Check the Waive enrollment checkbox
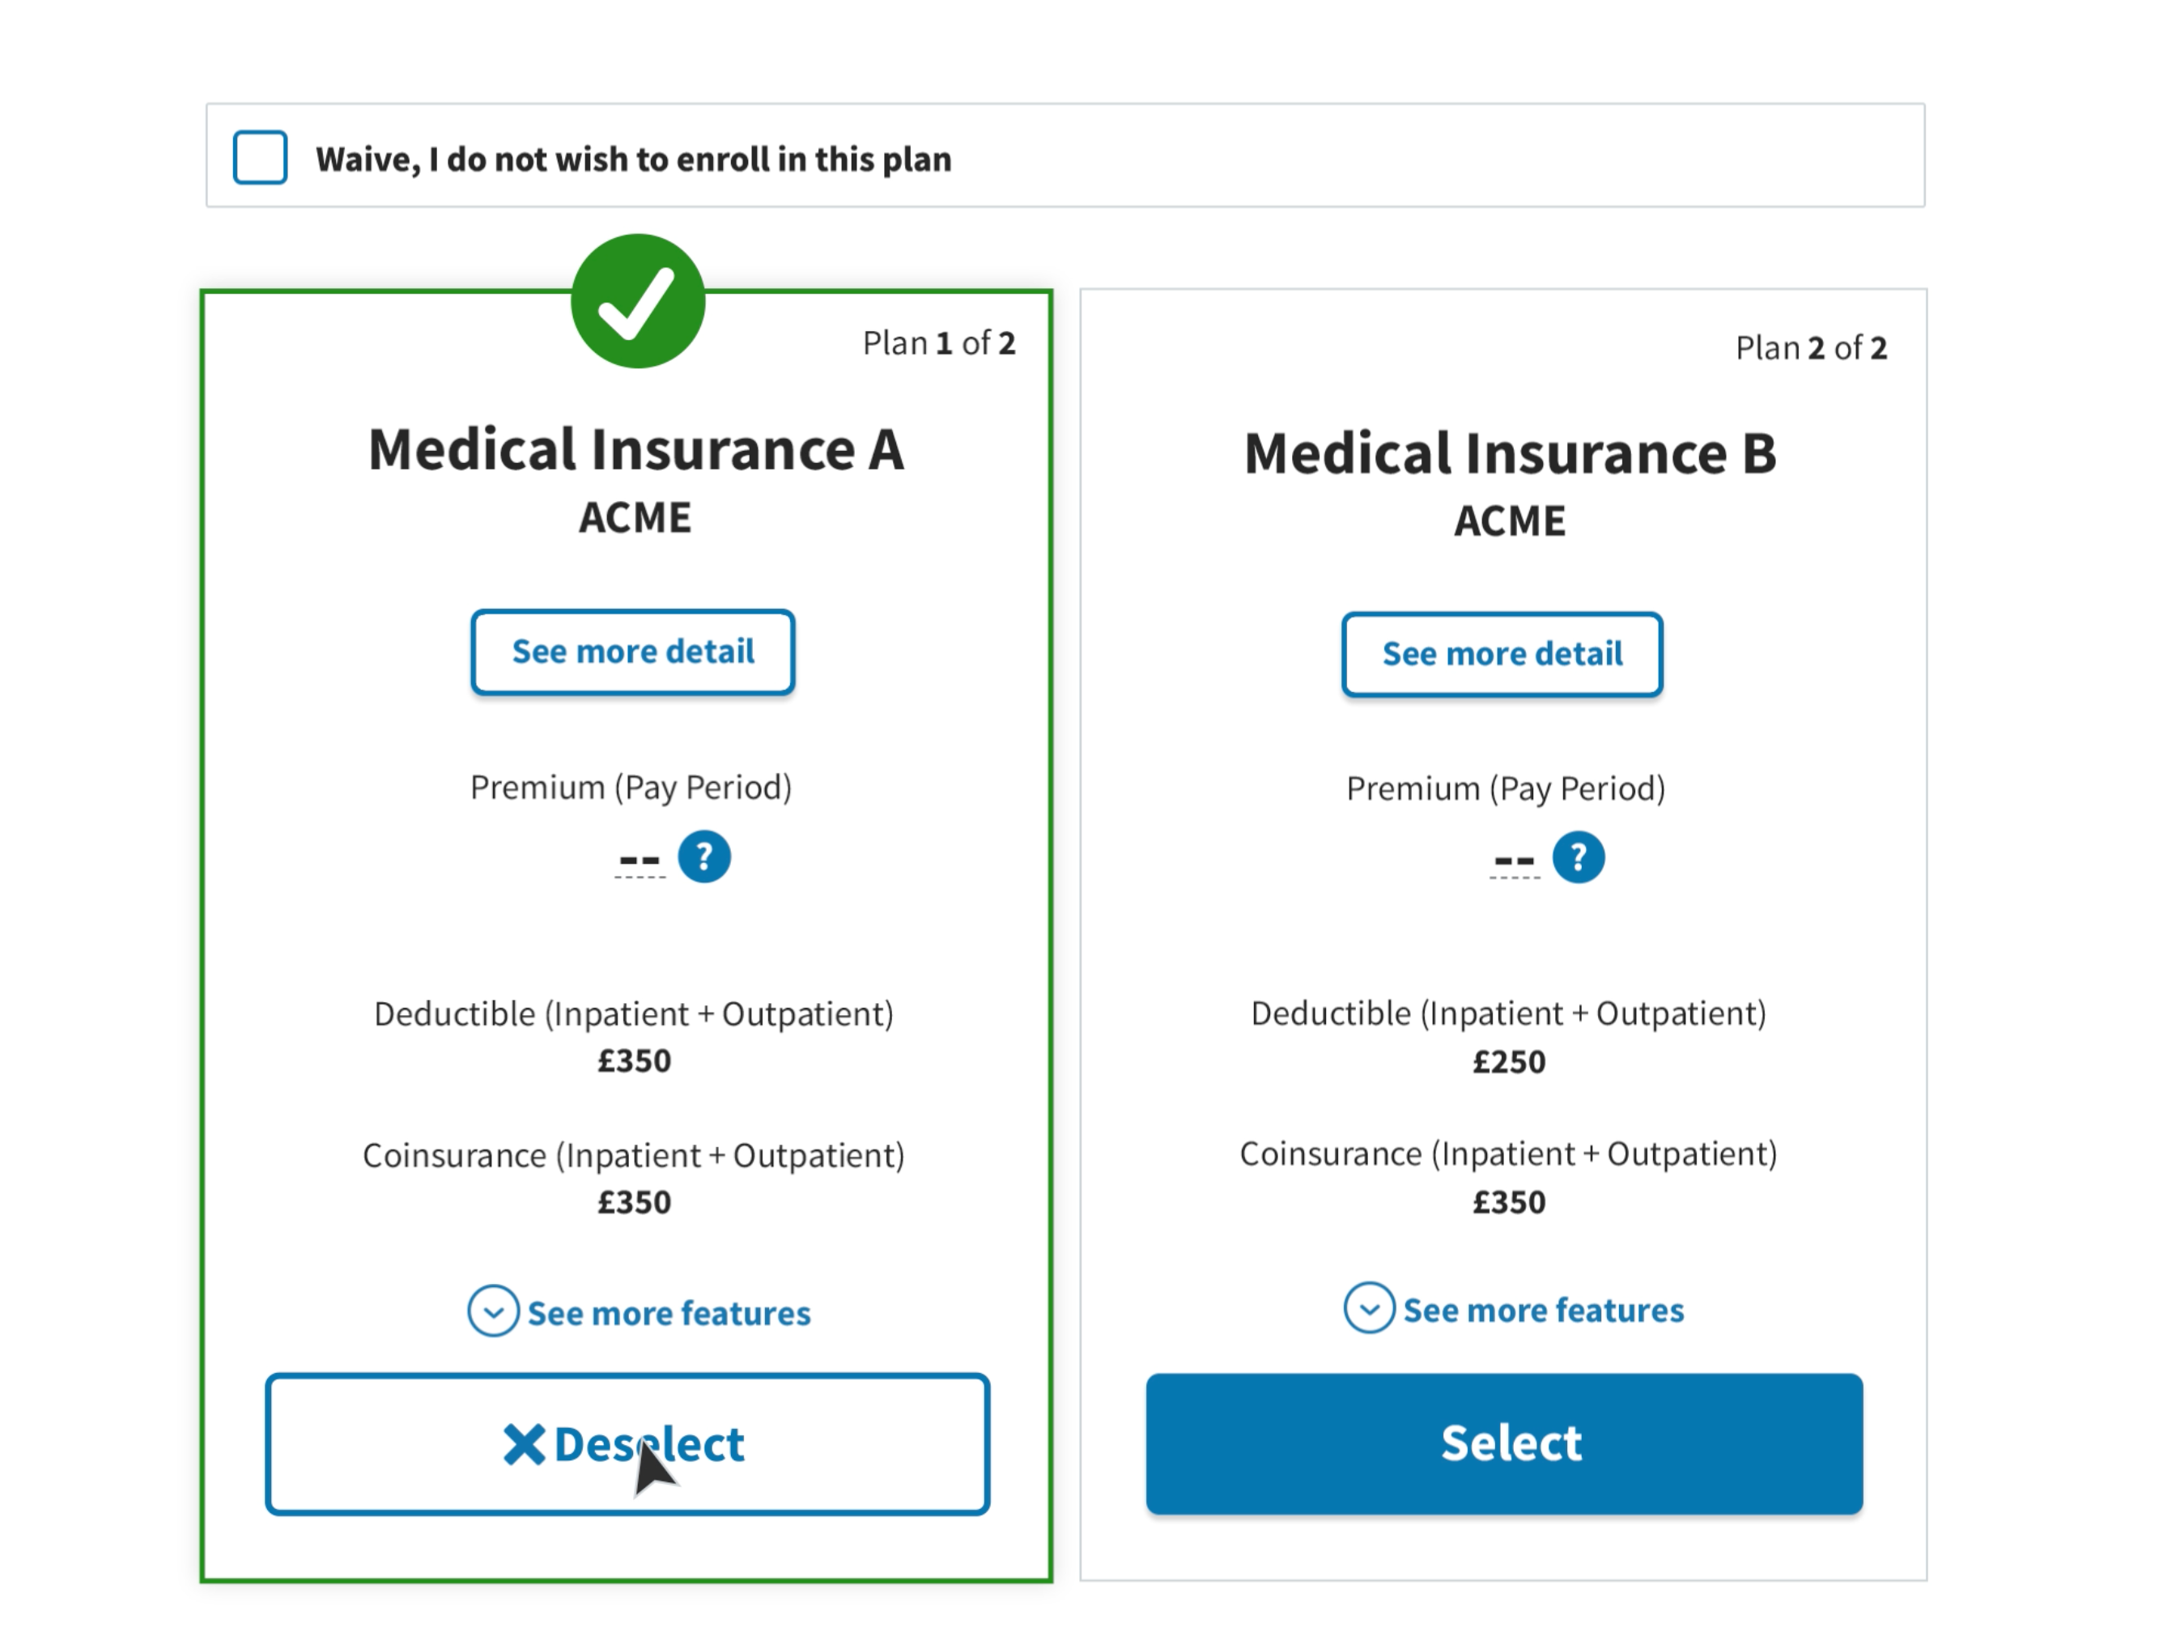The image size is (2176, 1632). (x=261, y=157)
